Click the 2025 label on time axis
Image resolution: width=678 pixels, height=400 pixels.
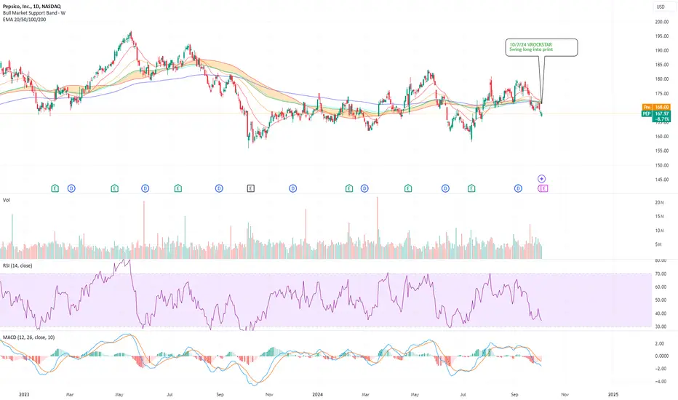[613, 394]
